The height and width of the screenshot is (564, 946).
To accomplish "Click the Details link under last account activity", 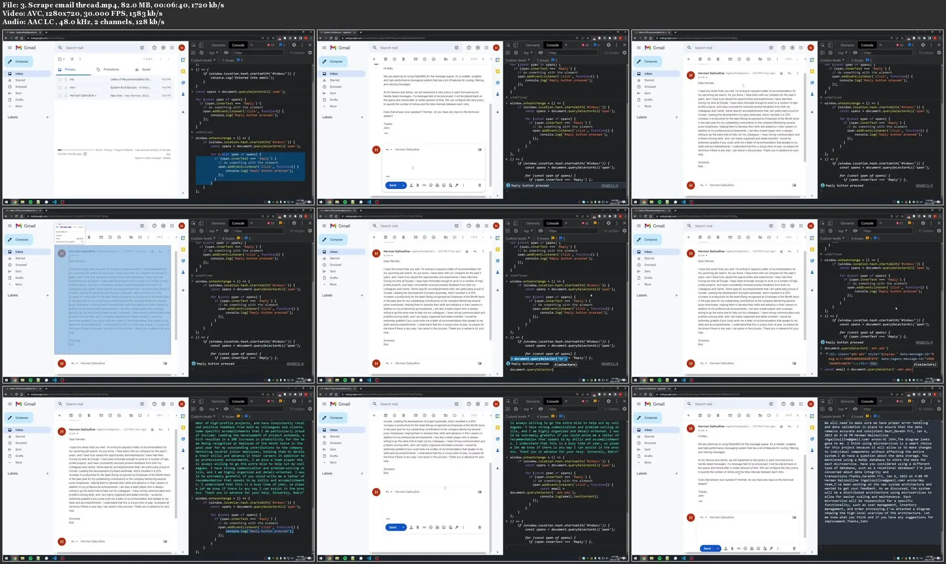I will [167, 158].
